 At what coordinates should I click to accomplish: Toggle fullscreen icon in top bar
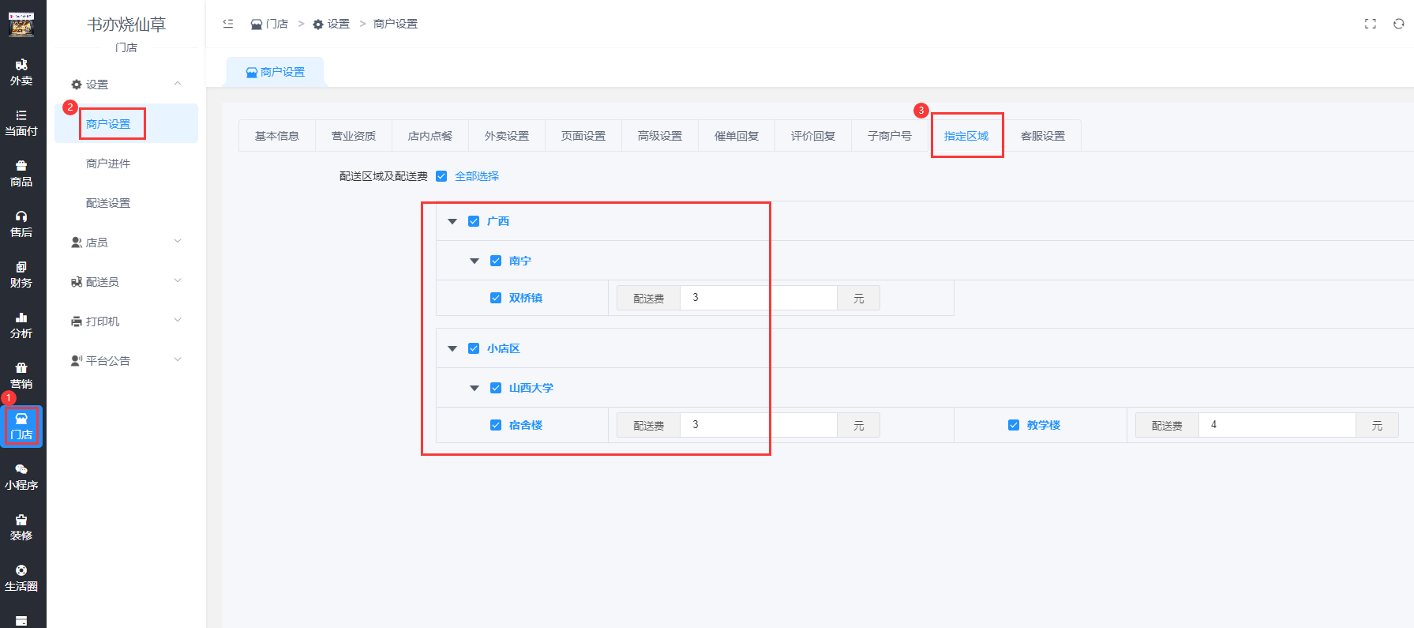pos(1371,24)
